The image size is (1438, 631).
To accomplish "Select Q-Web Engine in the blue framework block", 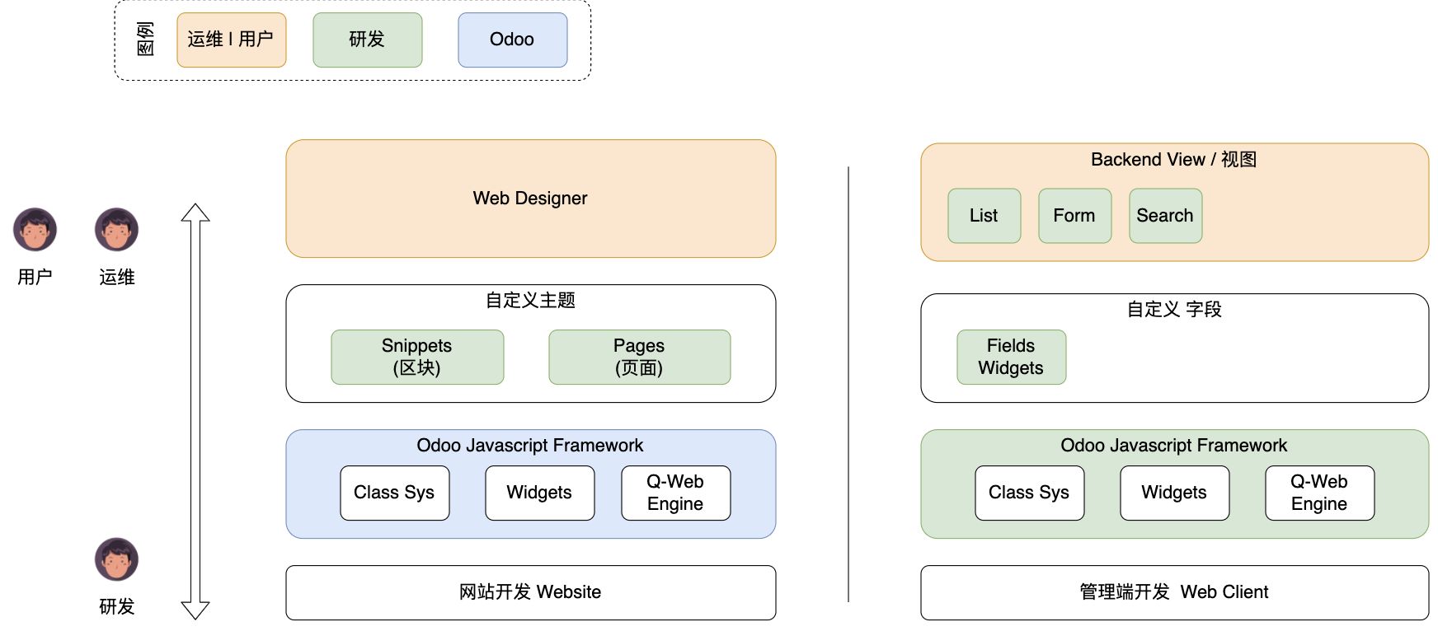I will pyautogui.click(x=676, y=493).
